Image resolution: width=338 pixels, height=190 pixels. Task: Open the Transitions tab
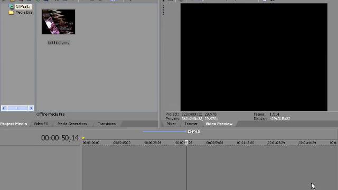pyautogui.click(x=107, y=124)
